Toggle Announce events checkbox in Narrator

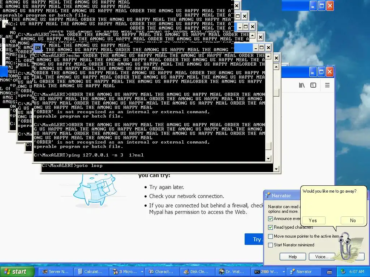[270, 219]
